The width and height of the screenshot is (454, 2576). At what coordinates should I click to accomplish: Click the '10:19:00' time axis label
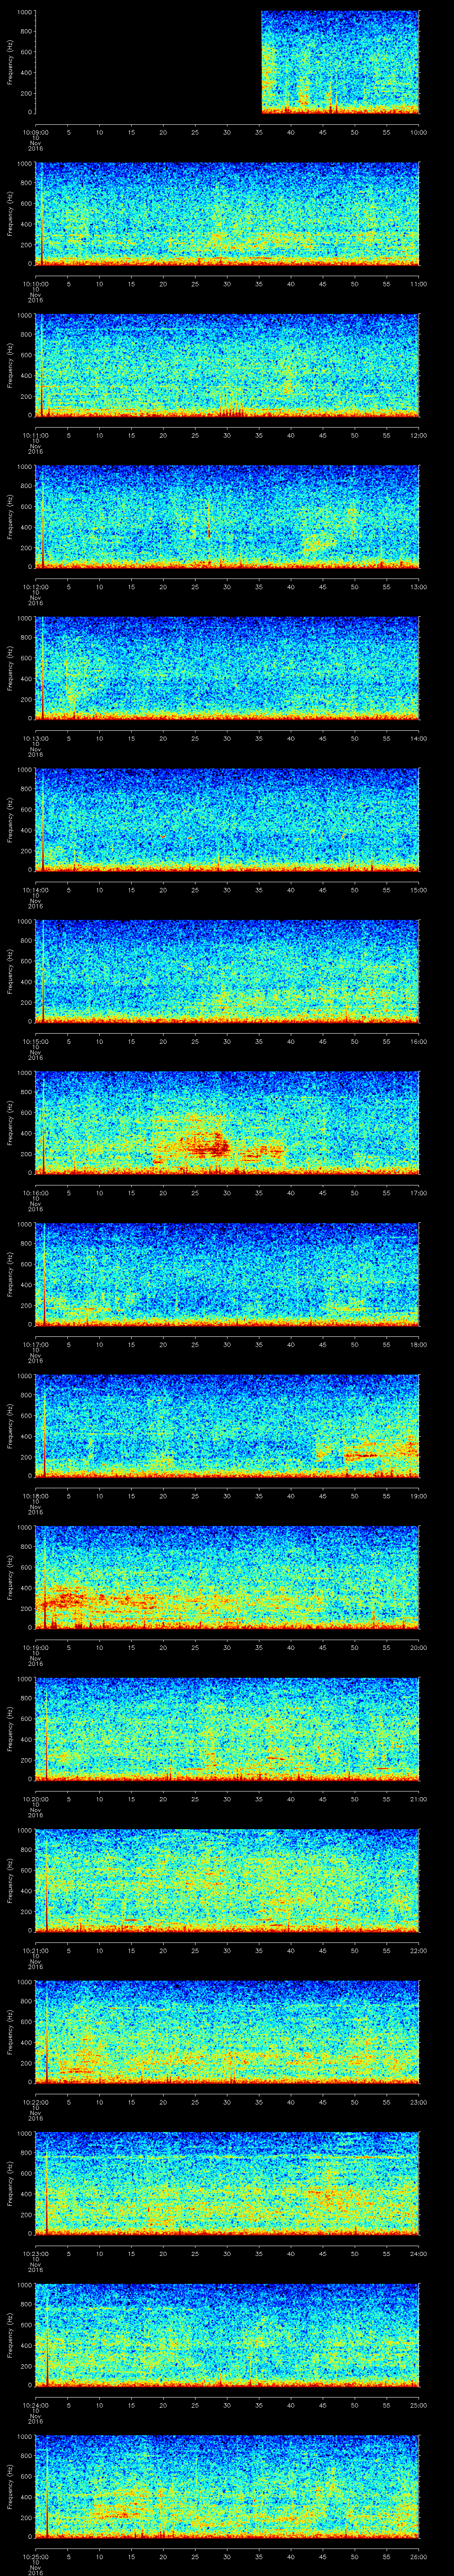click(x=36, y=1648)
